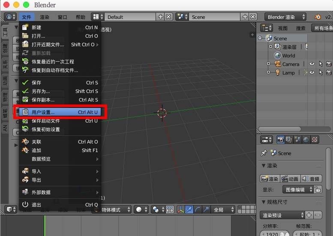Switch to World properties tab icon

click(x=306, y=140)
